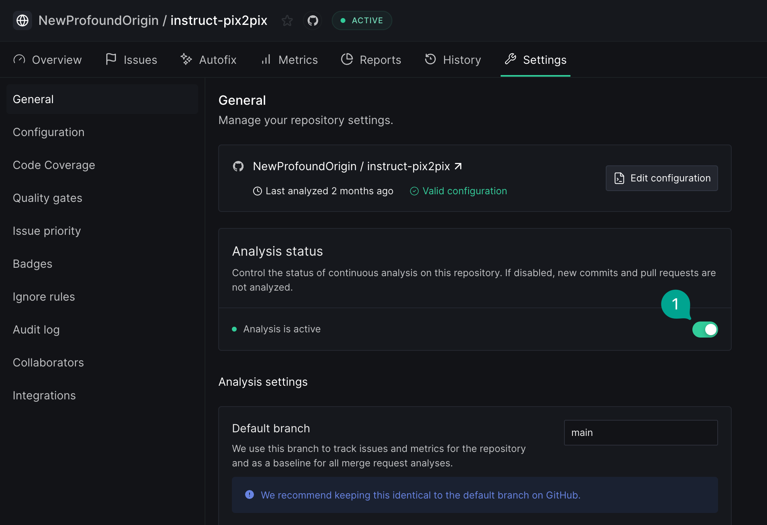The width and height of the screenshot is (767, 525).
Task: Click the GitHub icon in repository card
Action: (x=238, y=166)
